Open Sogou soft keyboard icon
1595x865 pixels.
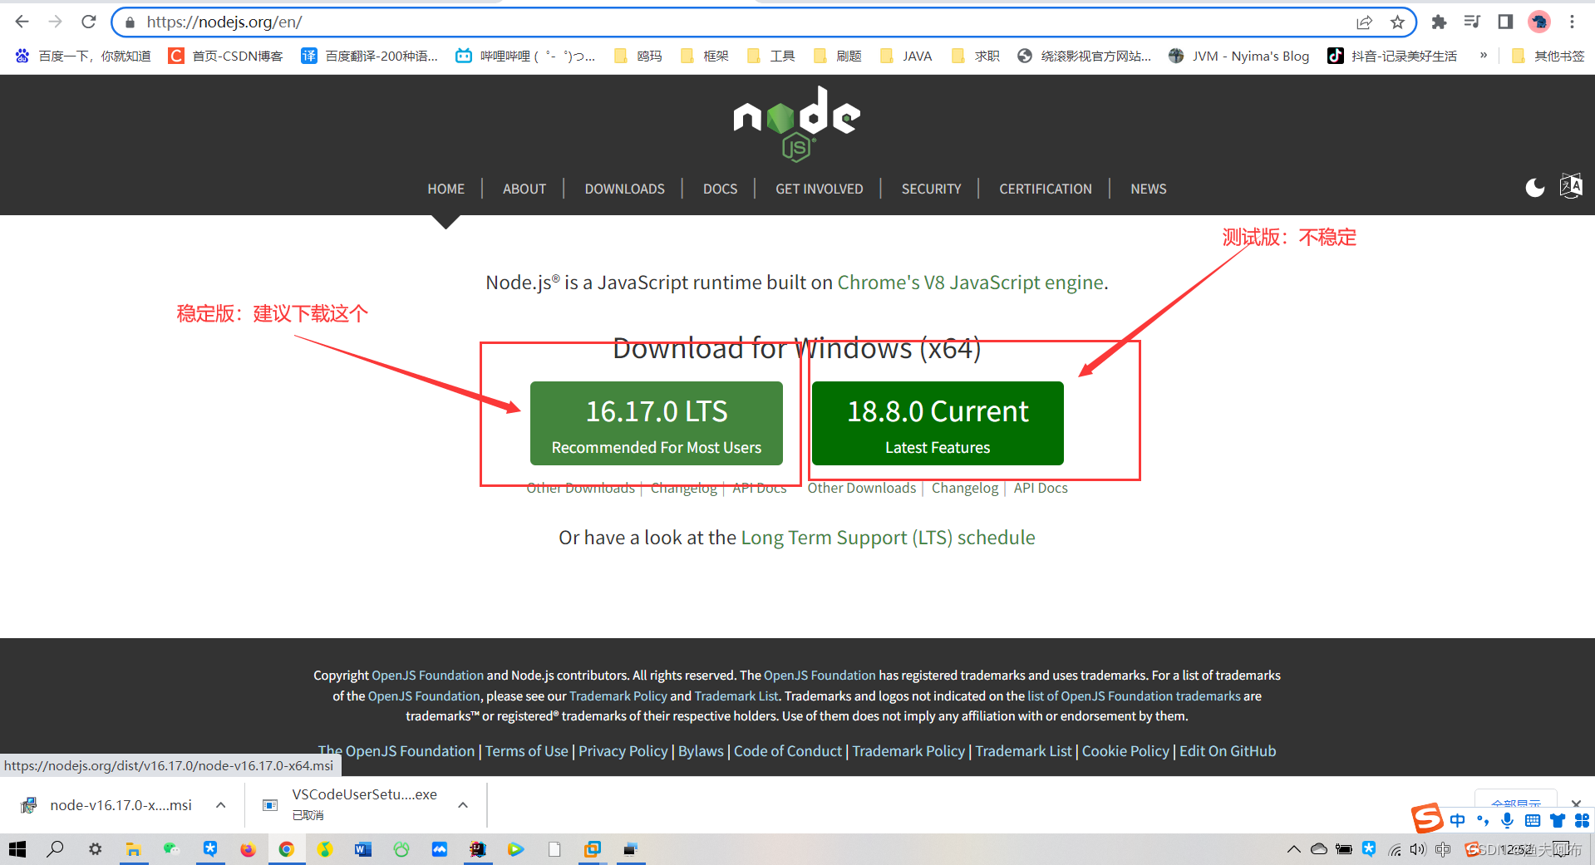tap(1533, 821)
